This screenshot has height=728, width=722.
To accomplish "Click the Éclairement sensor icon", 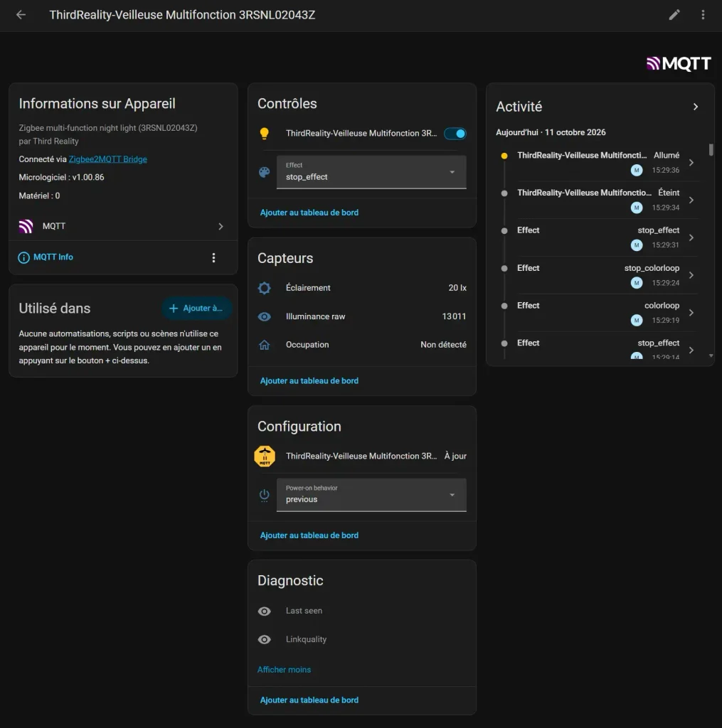I will (x=265, y=288).
